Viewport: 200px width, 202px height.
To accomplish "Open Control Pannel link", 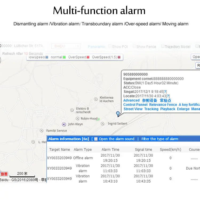I will [135, 105].
